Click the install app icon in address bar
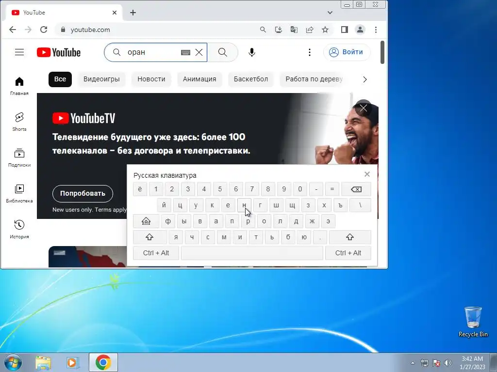 (278, 30)
